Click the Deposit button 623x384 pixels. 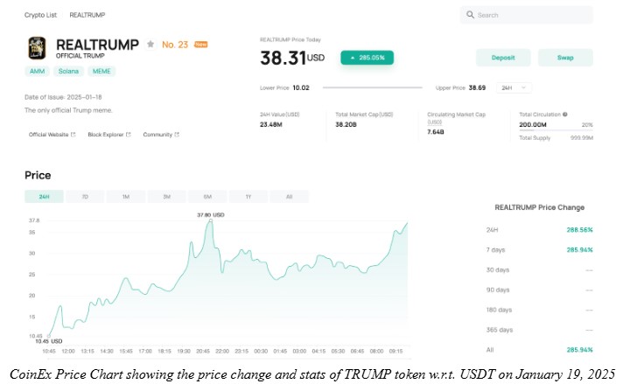tap(503, 58)
